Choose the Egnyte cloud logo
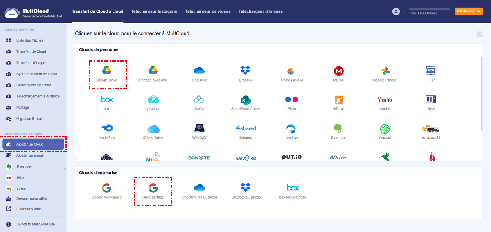Screen dimensions: 491x232 tap(199, 157)
